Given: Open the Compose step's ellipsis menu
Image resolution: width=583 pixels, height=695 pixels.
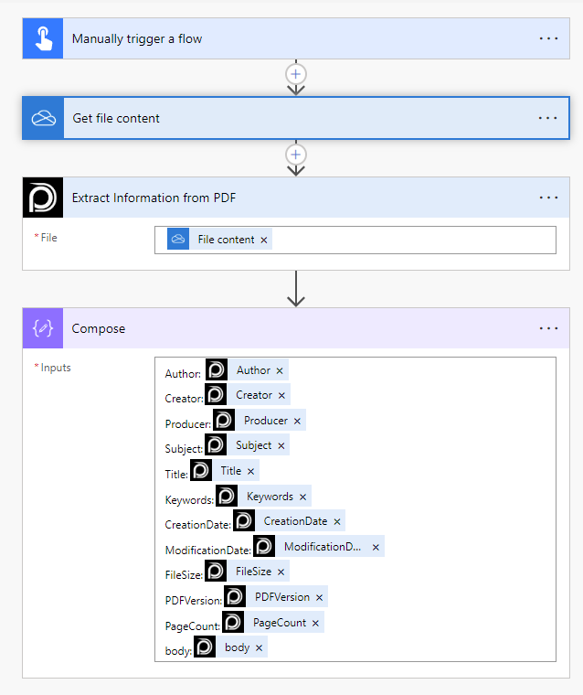Looking at the screenshot, I should pos(548,328).
